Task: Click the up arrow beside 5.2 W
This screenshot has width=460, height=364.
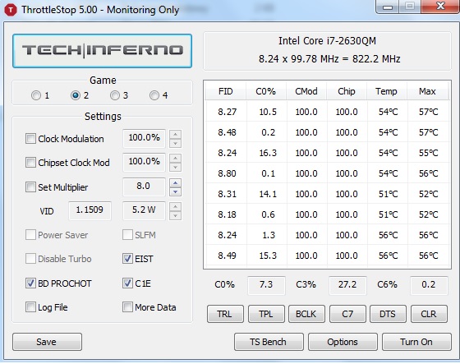Action: click(176, 207)
